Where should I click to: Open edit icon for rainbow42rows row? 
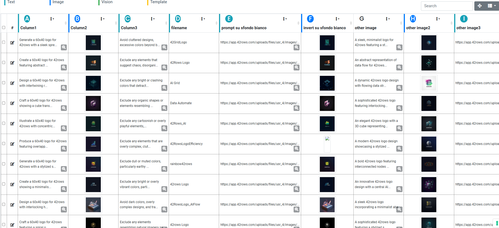(x=12, y=164)
